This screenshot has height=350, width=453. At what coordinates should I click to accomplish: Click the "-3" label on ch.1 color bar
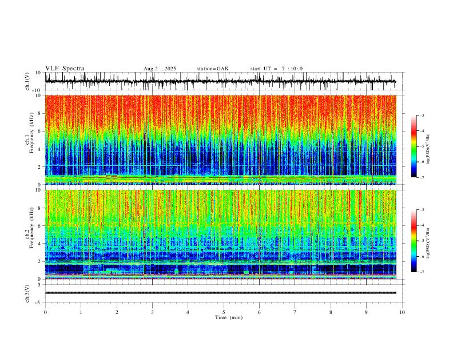[422, 115]
